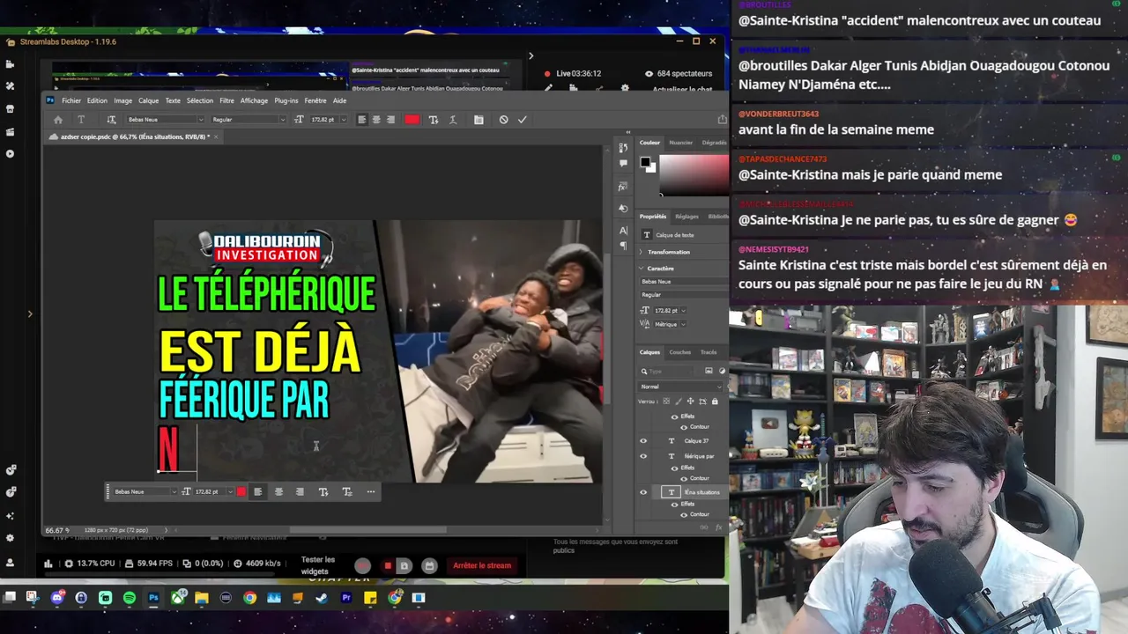Right-align text in the top options bar
The height and width of the screenshot is (634, 1128).
pyautogui.click(x=390, y=120)
